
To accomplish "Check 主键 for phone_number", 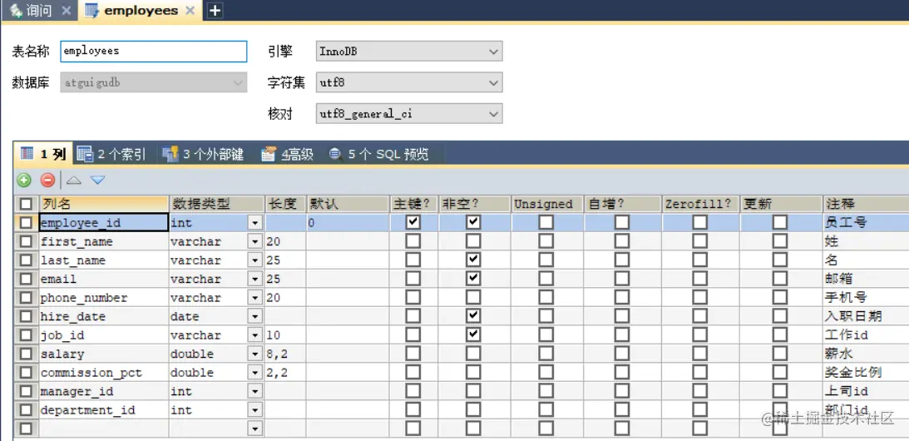I will [413, 297].
